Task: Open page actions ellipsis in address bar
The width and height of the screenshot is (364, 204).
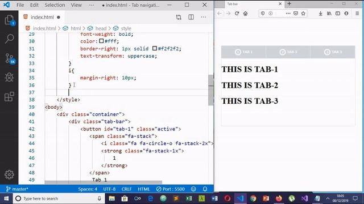Action: coord(288,14)
